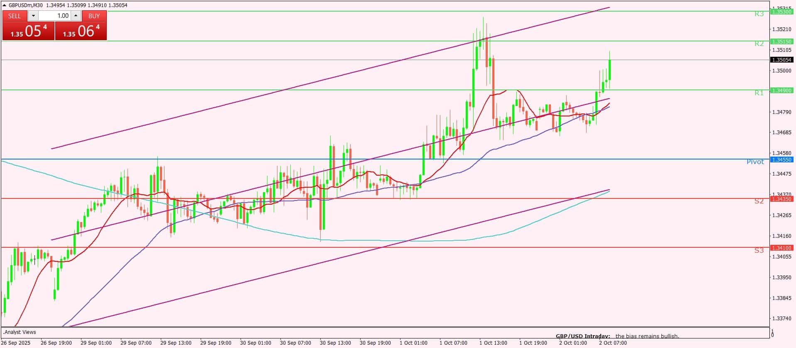Select the S3 support label
Viewport: 796px width, 348px height.
pyautogui.click(x=759, y=250)
